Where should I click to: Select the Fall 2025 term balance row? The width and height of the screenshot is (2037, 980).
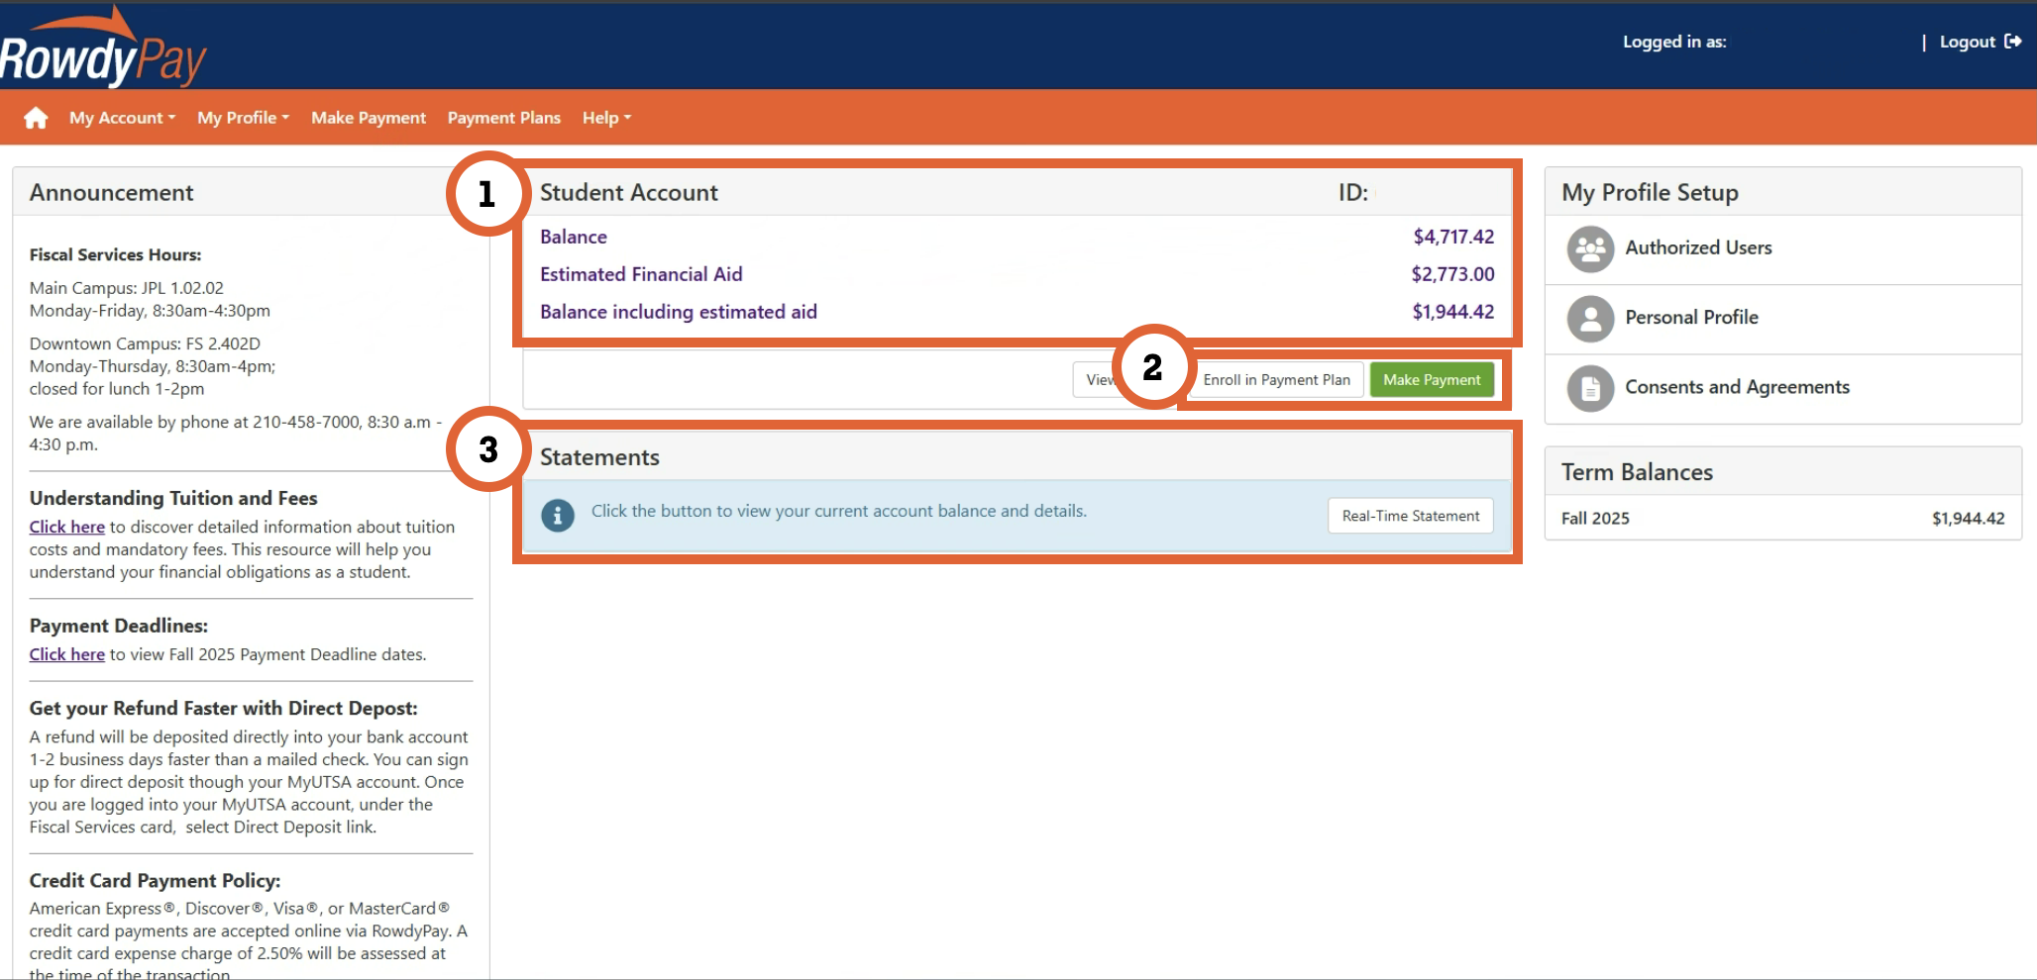(x=1781, y=519)
